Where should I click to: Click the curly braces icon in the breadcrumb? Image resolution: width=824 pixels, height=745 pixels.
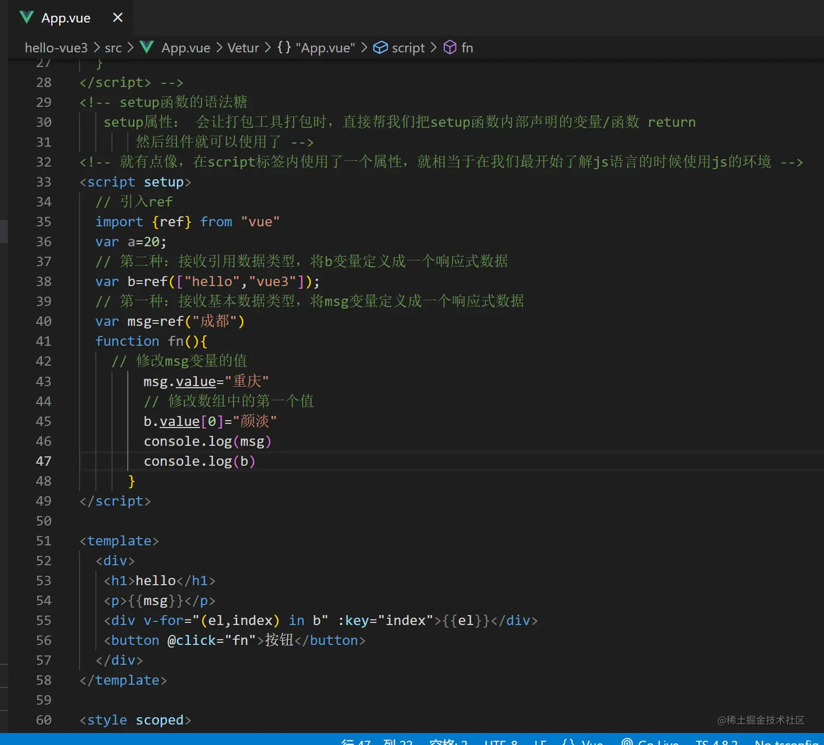[284, 47]
